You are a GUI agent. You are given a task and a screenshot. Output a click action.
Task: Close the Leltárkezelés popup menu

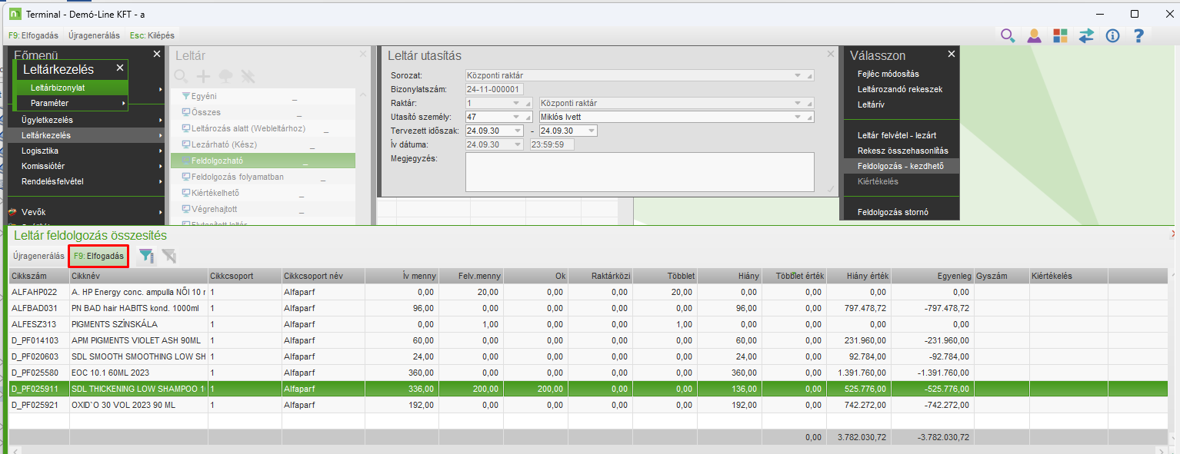[120, 68]
